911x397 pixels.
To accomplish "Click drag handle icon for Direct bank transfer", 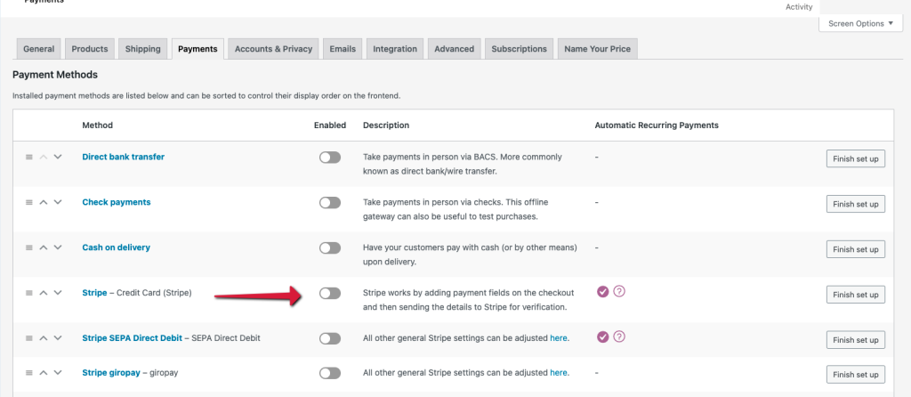I will 28,157.
